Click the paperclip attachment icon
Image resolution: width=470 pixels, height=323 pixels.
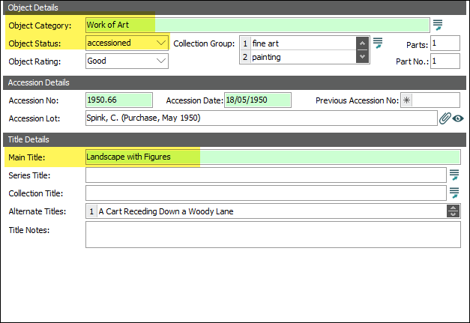[x=445, y=118]
